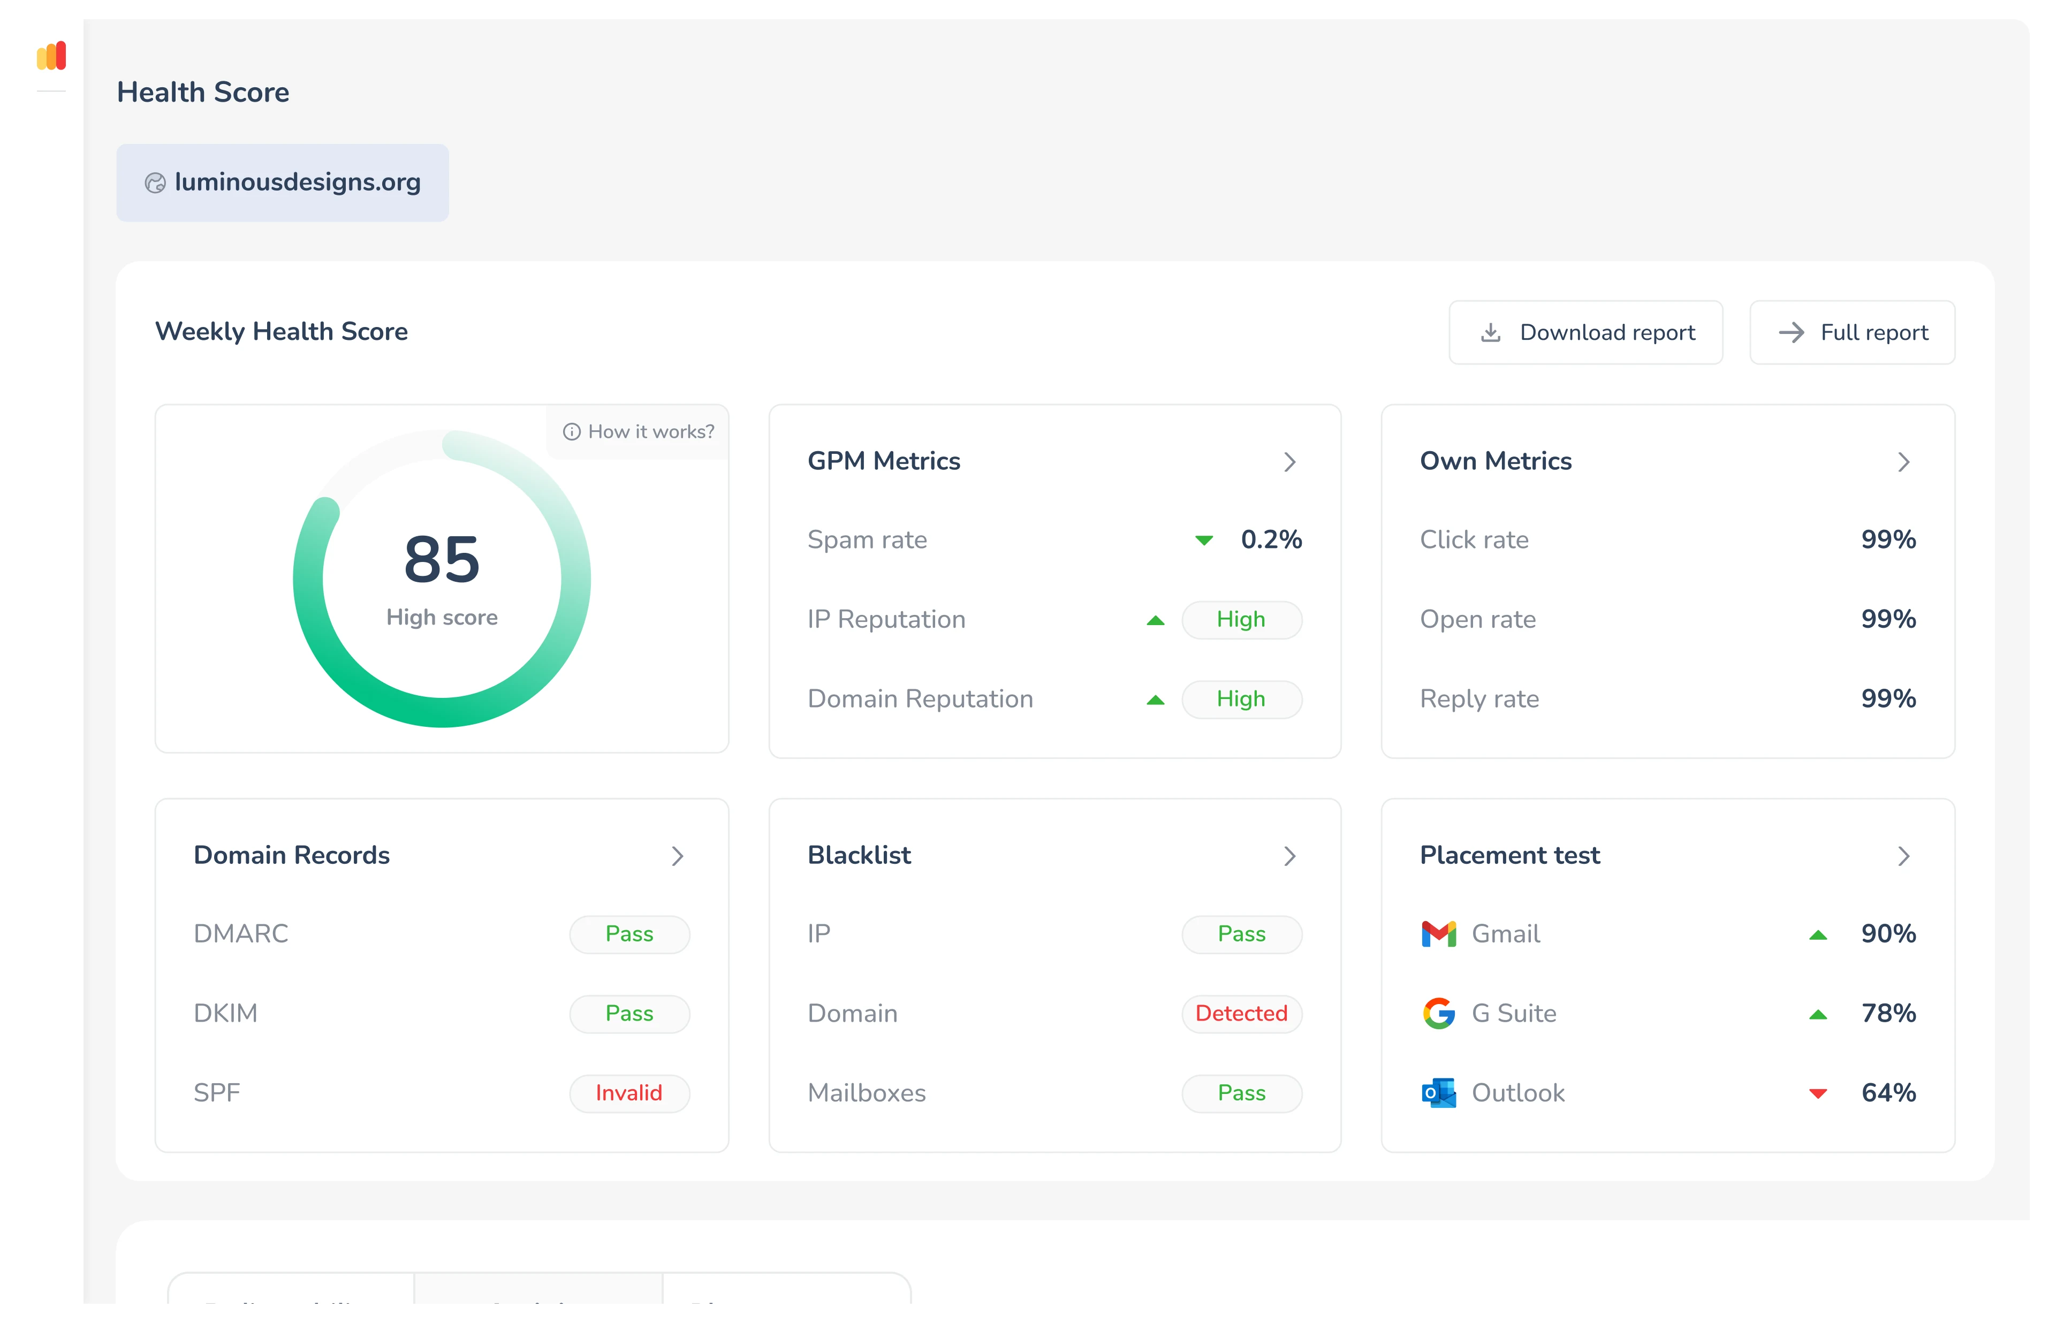
Task: Click the red down arrow beside Outlook 64%
Action: 1818,1093
